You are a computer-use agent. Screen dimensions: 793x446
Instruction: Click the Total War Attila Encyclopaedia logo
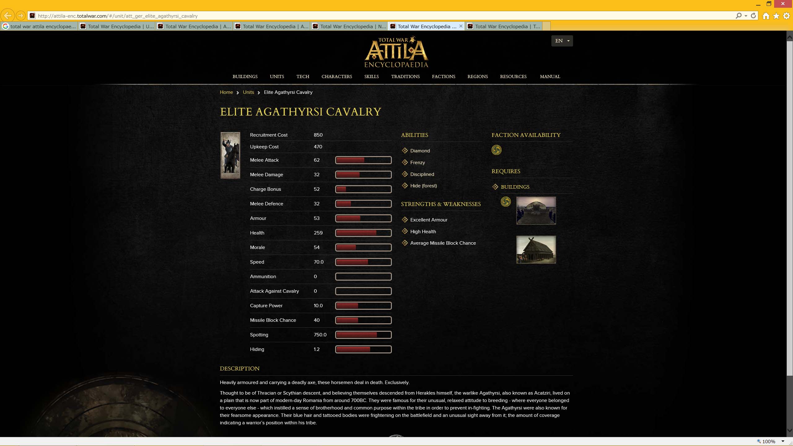(396, 52)
